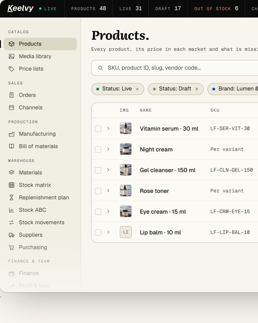The image size is (258, 323).
Task: Click the Purchasing cart icon
Action: 12,247
